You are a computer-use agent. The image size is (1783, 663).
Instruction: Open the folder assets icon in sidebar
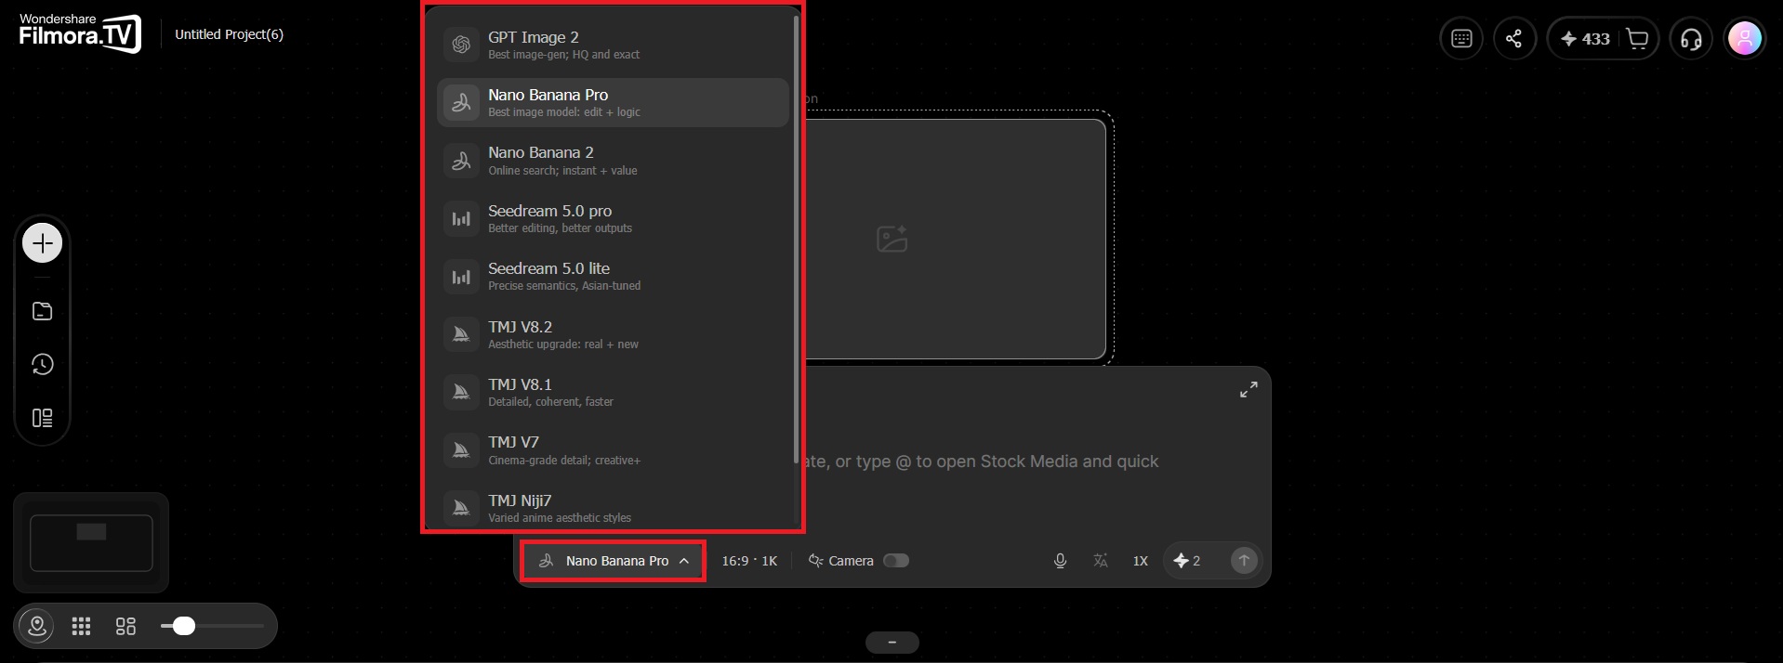(42, 311)
